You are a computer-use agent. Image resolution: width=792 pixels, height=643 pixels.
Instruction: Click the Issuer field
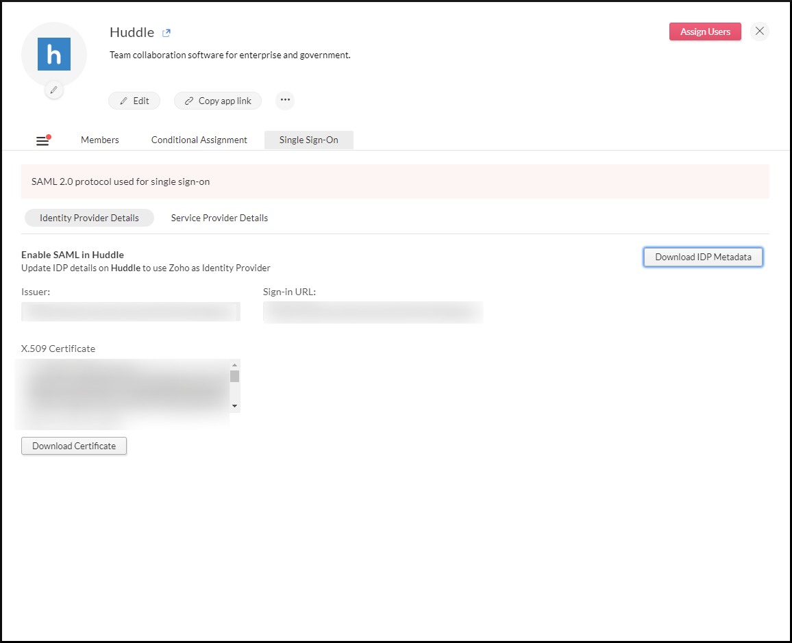click(131, 312)
